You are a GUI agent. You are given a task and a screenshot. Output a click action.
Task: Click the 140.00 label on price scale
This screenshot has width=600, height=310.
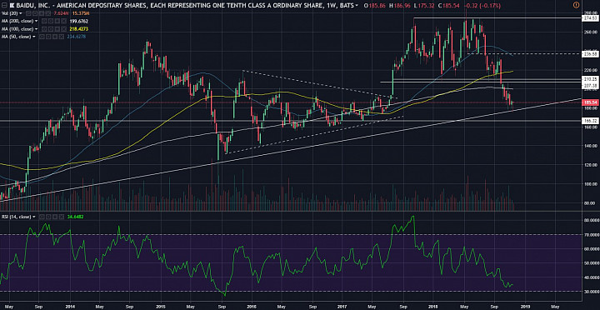[x=591, y=146]
